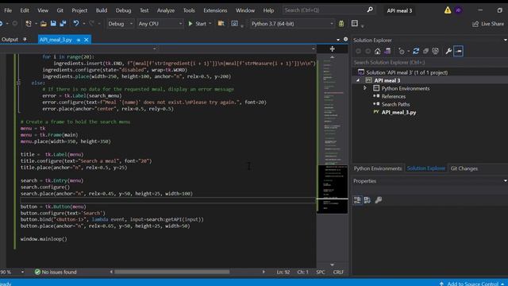
Task: Select the Search Paths tree item
Action: click(395, 104)
